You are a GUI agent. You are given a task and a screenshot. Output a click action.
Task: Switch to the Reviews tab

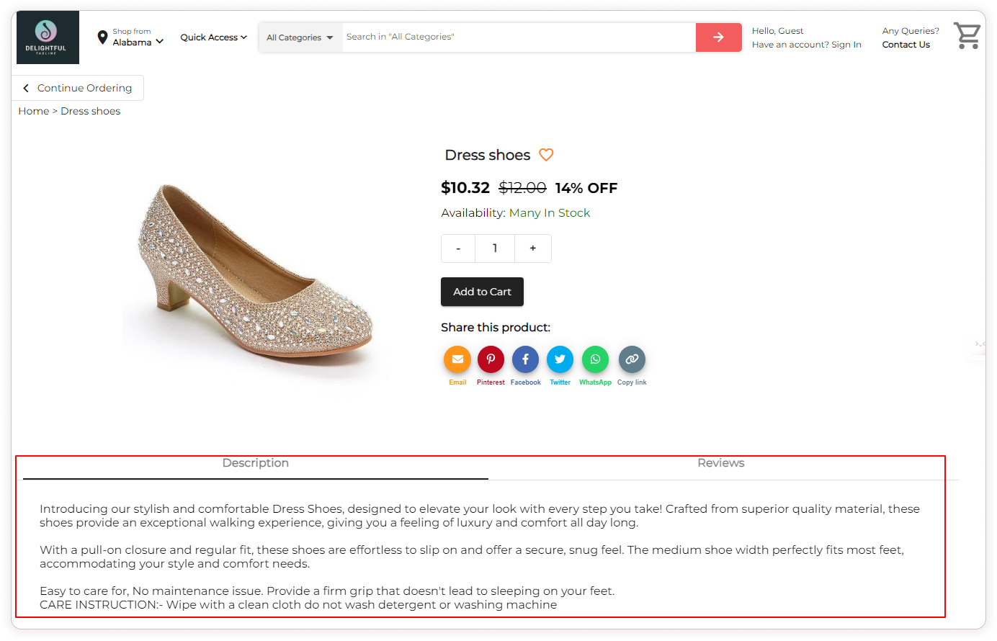point(720,463)
